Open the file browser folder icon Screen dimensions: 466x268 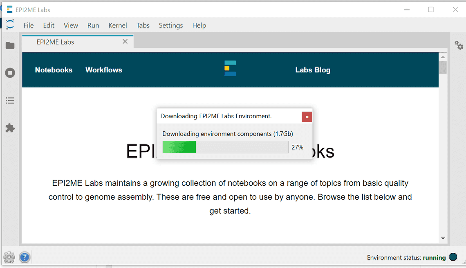point(10,45)
